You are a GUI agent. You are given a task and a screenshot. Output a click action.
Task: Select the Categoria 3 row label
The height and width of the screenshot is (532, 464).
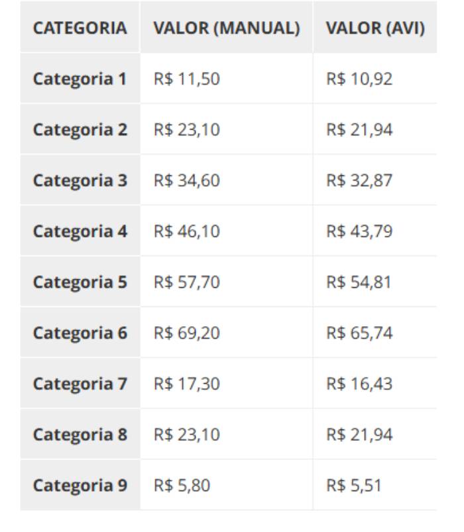point(80,181)
